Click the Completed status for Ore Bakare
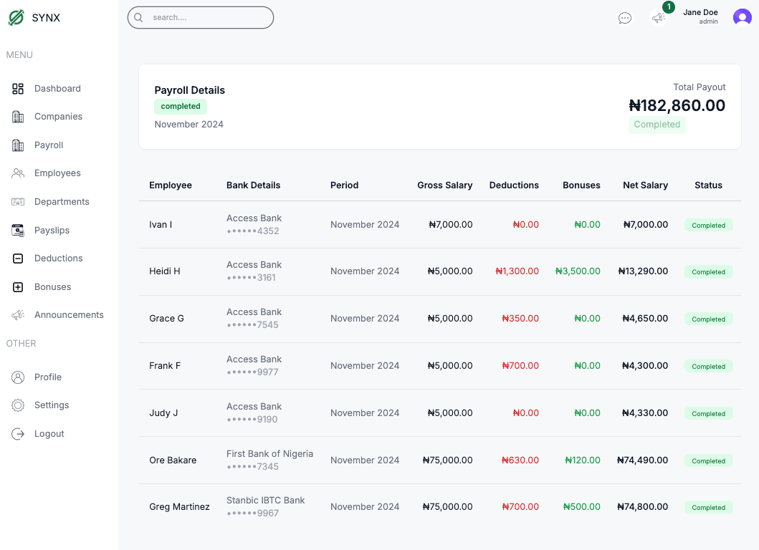 click(708, 461)
